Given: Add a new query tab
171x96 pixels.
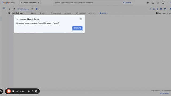Looking at the screenshot, I should coord(37,9).
